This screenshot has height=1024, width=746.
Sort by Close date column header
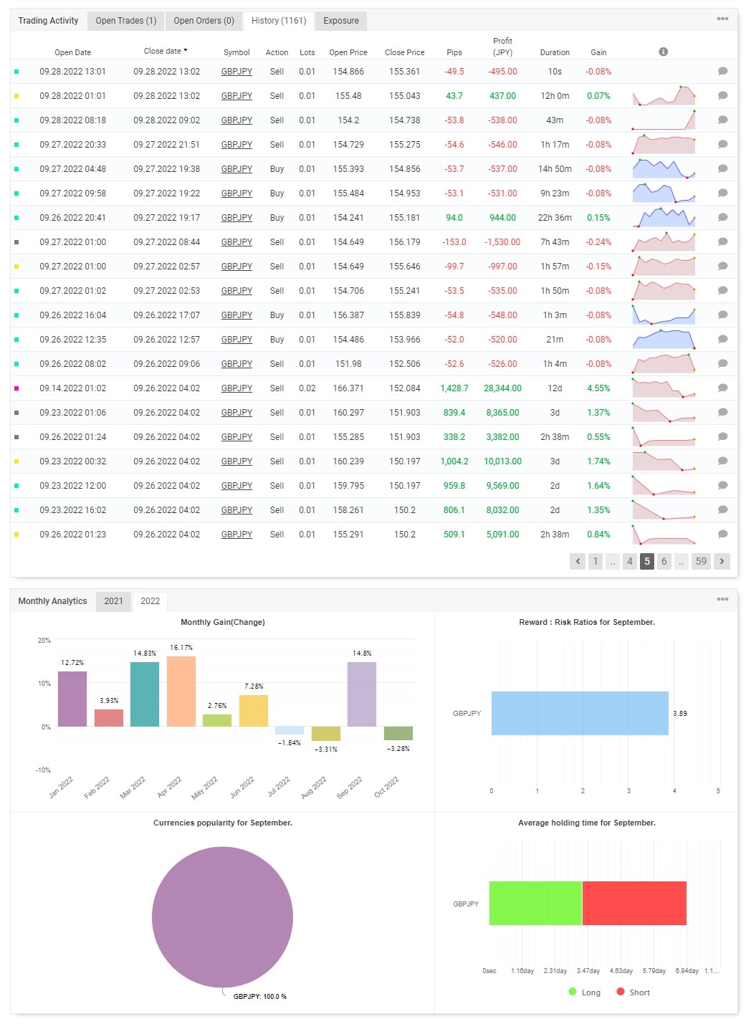[x=165, y=51]
